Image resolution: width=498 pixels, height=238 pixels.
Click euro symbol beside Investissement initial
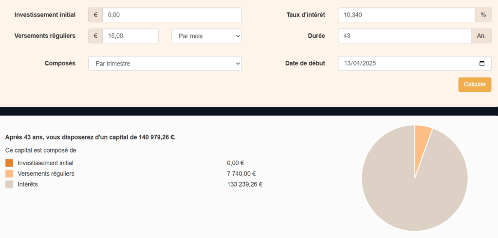tap(95, 15)
